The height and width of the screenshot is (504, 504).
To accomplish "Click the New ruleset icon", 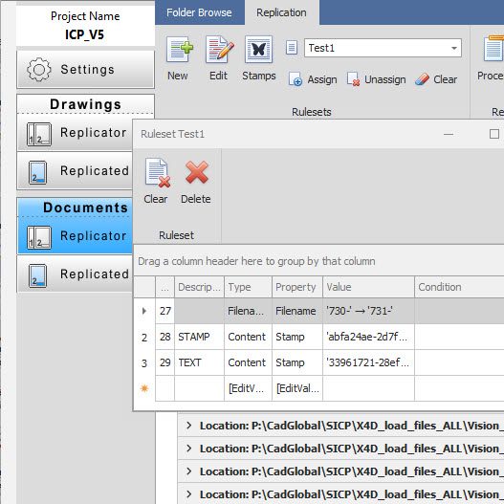I will (180, 50).
